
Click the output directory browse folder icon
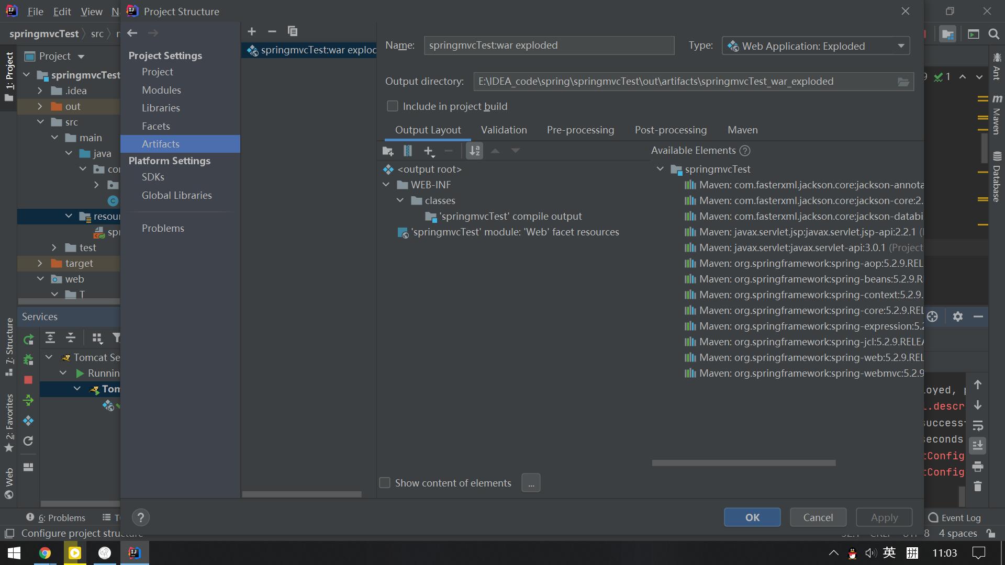point(903,82)
